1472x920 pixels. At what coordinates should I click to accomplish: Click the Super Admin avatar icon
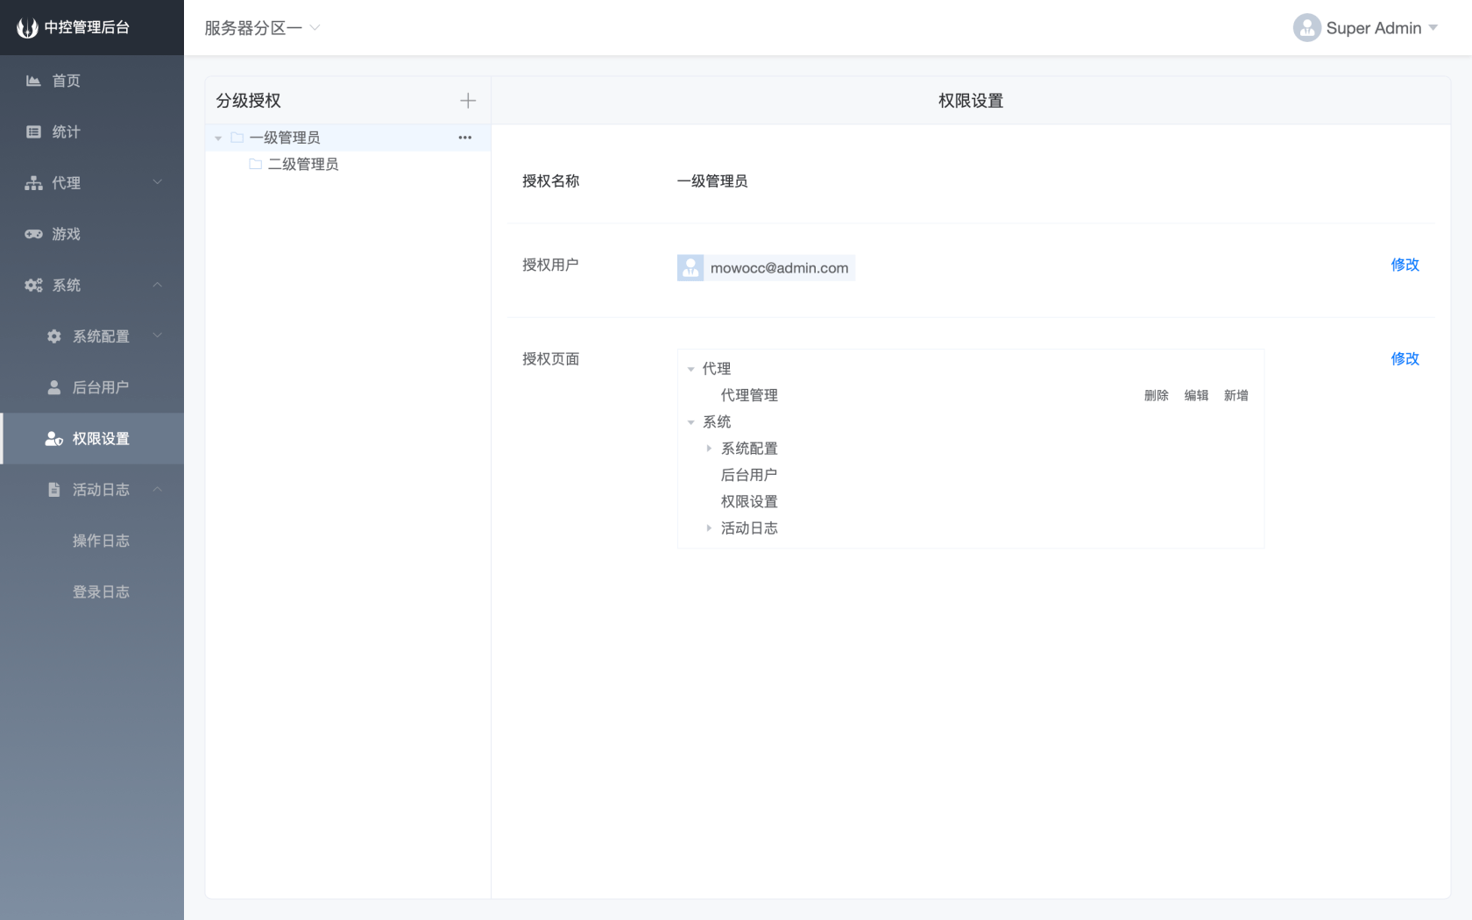(1306, 28)
